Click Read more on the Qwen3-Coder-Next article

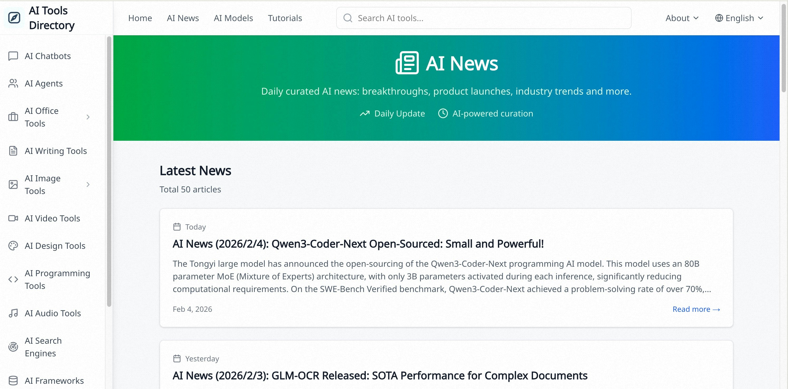point(696,309)
